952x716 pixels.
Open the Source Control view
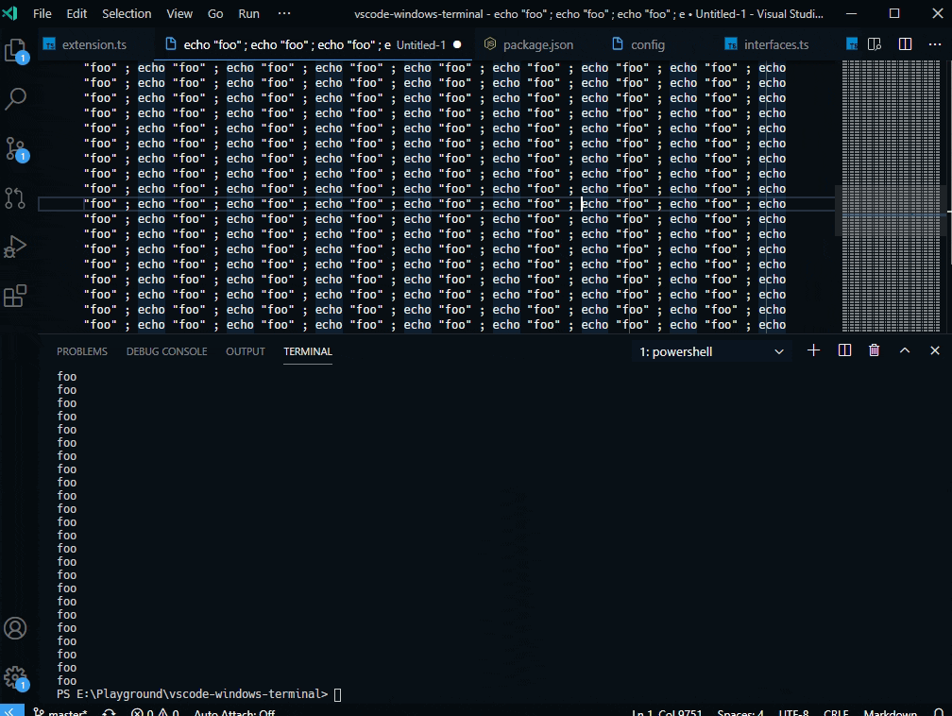point(16,149)
